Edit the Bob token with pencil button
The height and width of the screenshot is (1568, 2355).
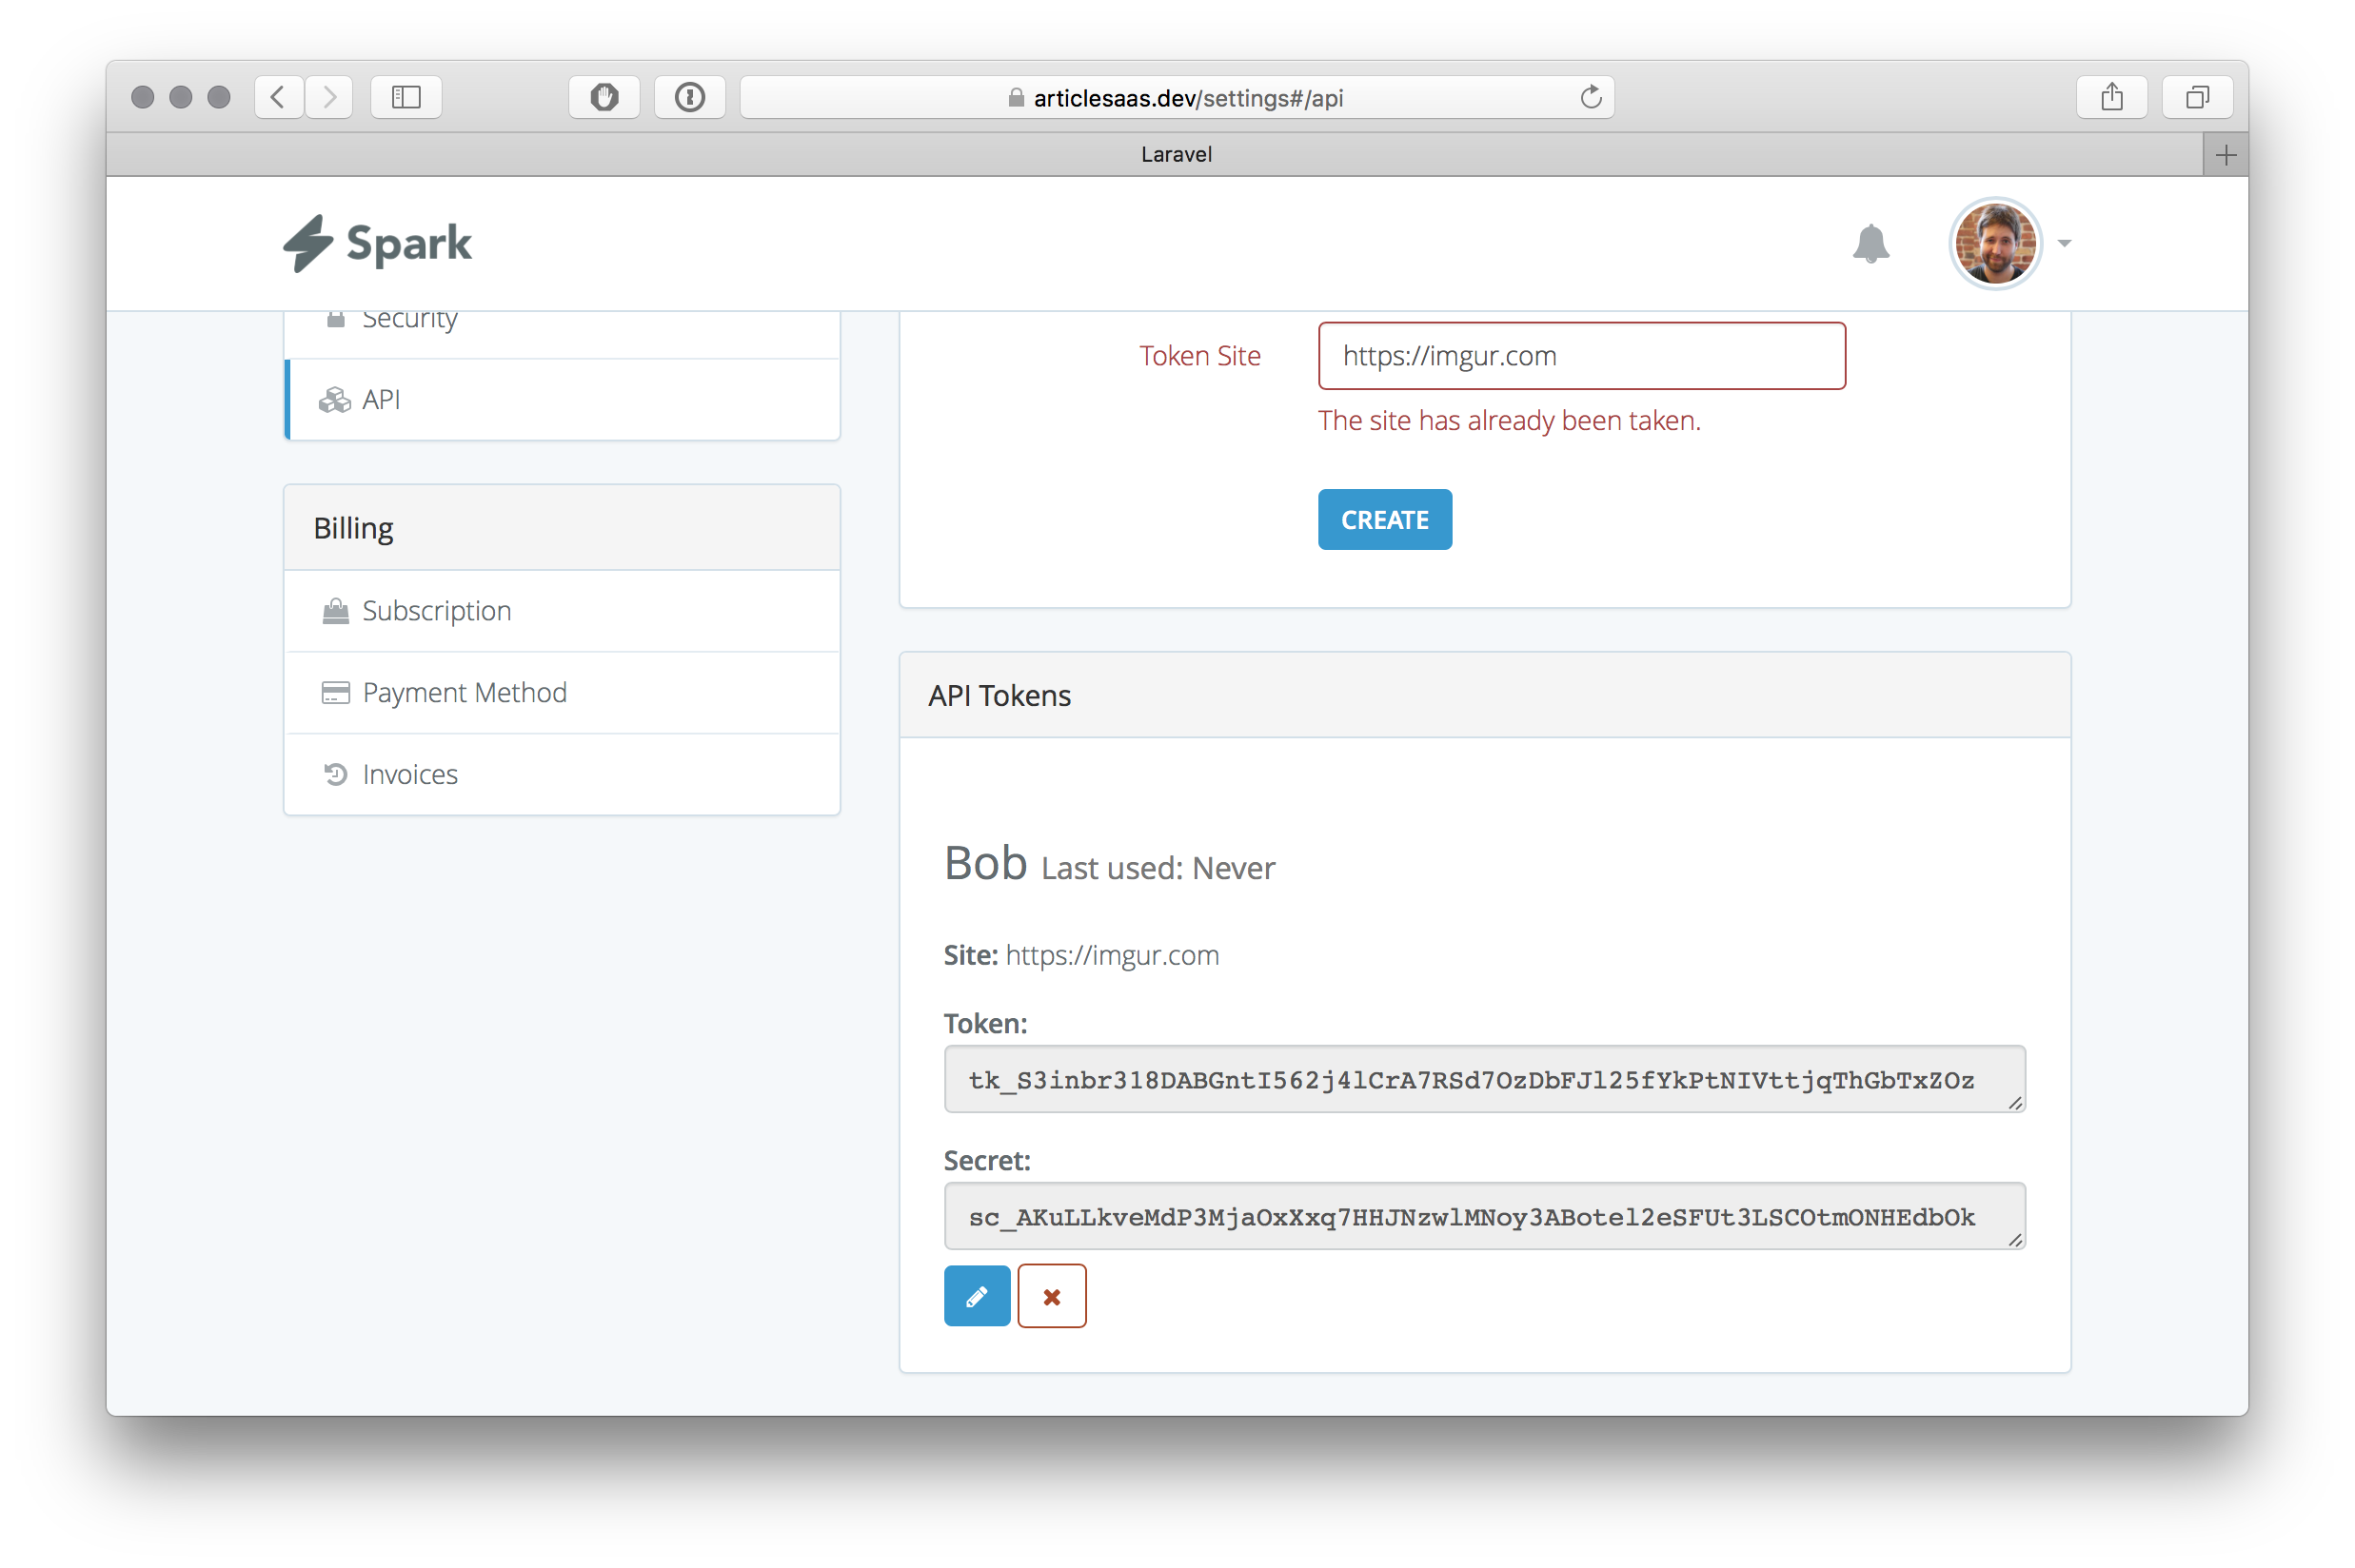977,1296
